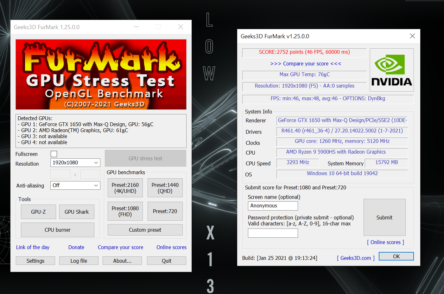Click the Screen name field with Anonymous
This screenshot has height=294, width=444.
tap(273, 206)
